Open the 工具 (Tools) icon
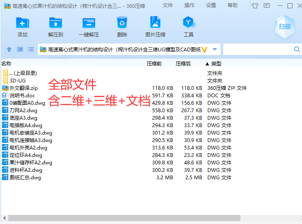Viewport: 302px width, 224px height. tap(189, 22)
